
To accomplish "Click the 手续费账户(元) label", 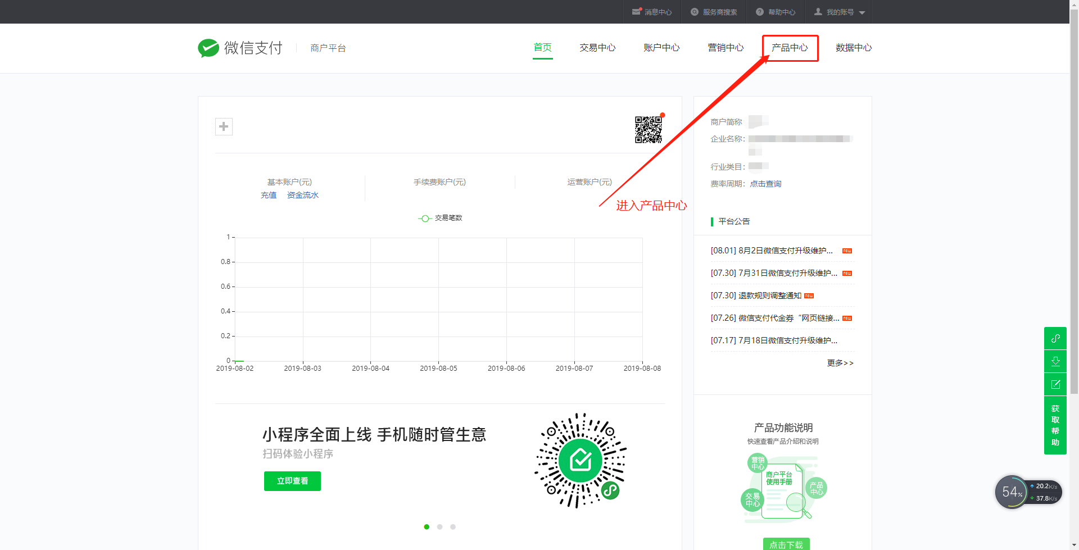I will click(x=439, y=182).
